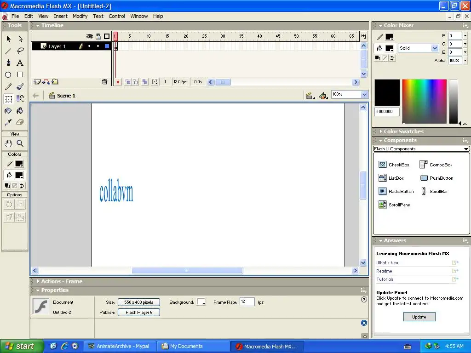The height and width of the screenshot is (353, 471).
Task: Expand the Color Swatches panel
Action: pos(380,131)
